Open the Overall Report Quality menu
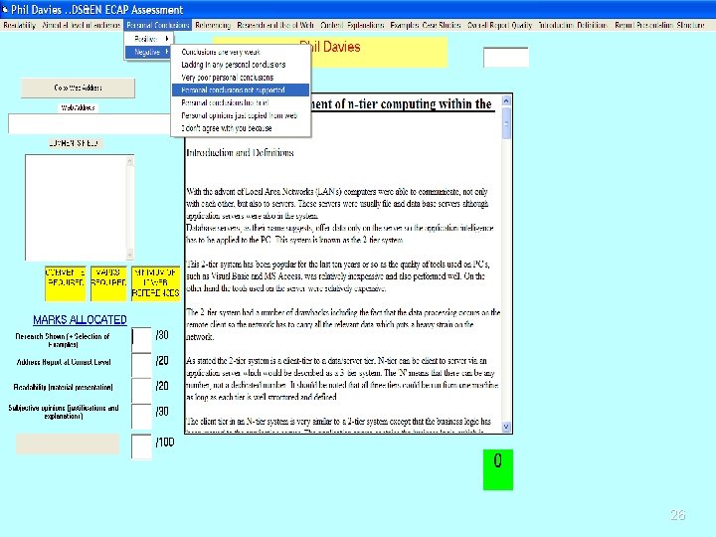The width and height of the screenshot is (716, 537). click(499, 25)
